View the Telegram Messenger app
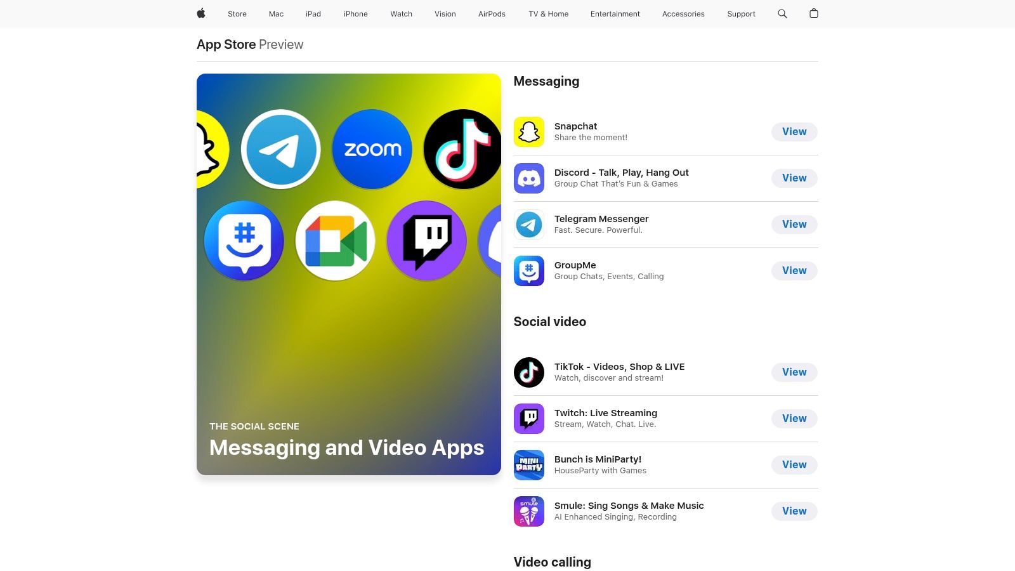This screenshot has height=571, width=1015. point(794,225)
